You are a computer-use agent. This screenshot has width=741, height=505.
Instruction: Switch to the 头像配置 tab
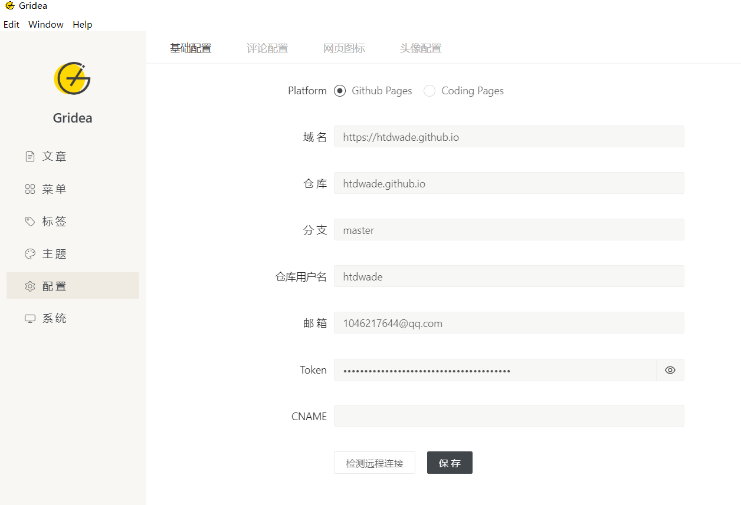coord(421,48)
